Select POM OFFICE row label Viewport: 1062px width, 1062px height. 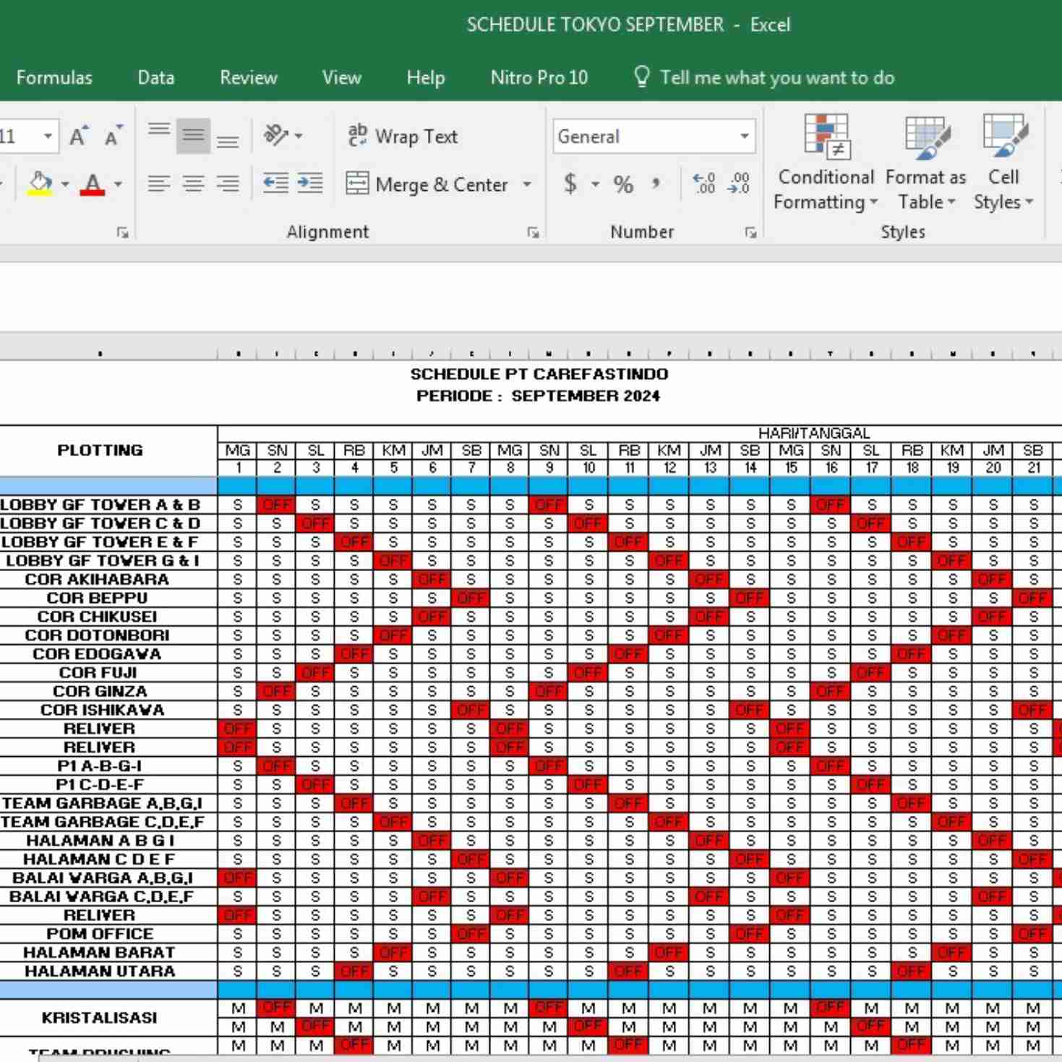[x=100, y=933]
